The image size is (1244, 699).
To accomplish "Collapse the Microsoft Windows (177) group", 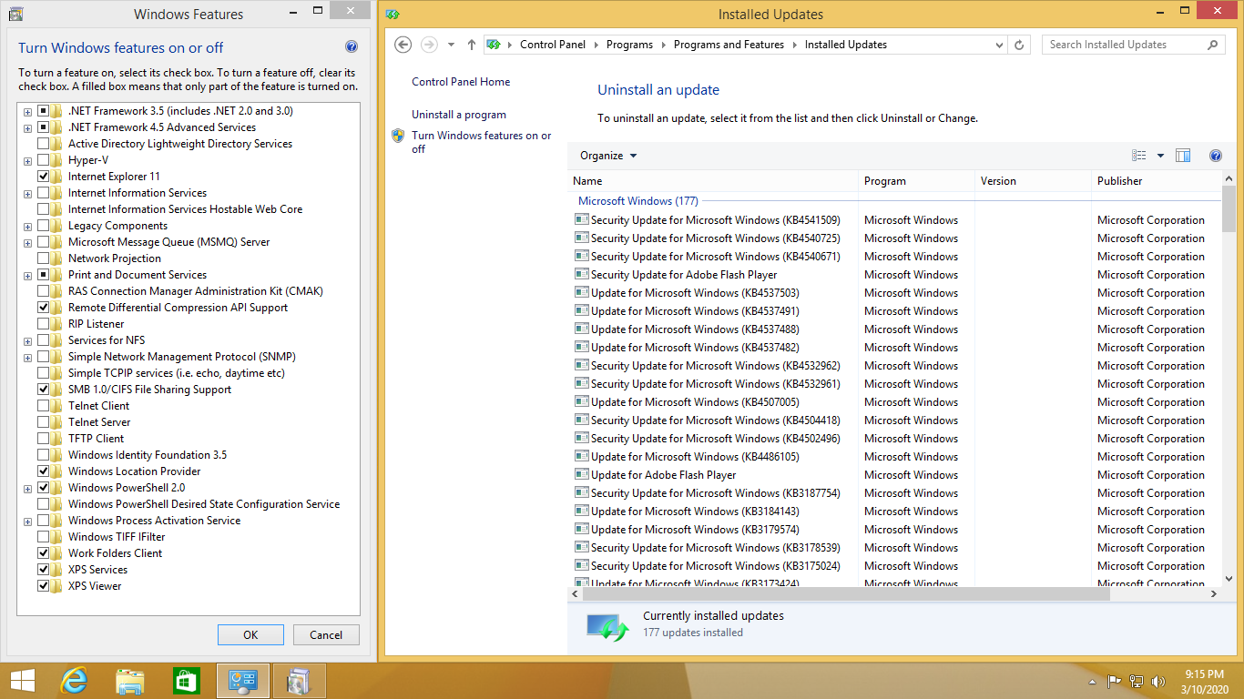I will [637, 201].
